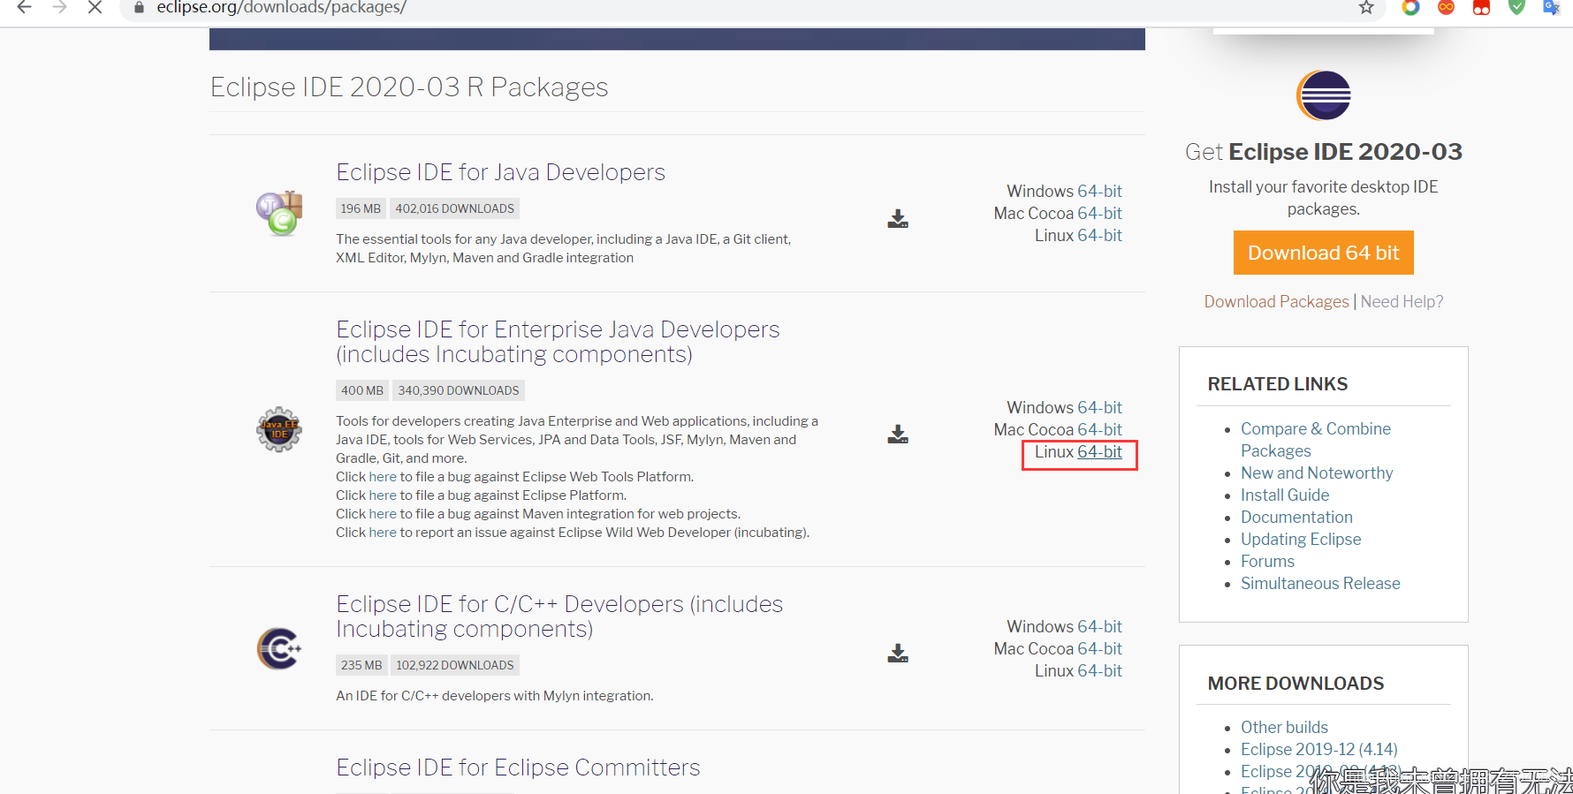Open New and Noteworthy link

click(1317, 473)
